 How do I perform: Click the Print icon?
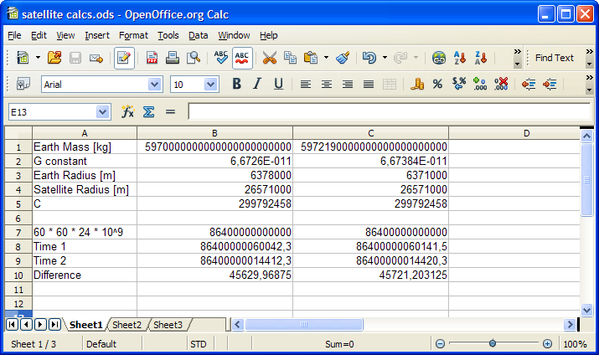click(x=173, y=58)
